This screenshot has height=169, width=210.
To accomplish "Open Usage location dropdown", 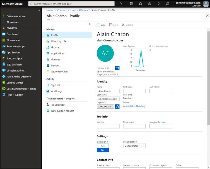I will (134, 146).
